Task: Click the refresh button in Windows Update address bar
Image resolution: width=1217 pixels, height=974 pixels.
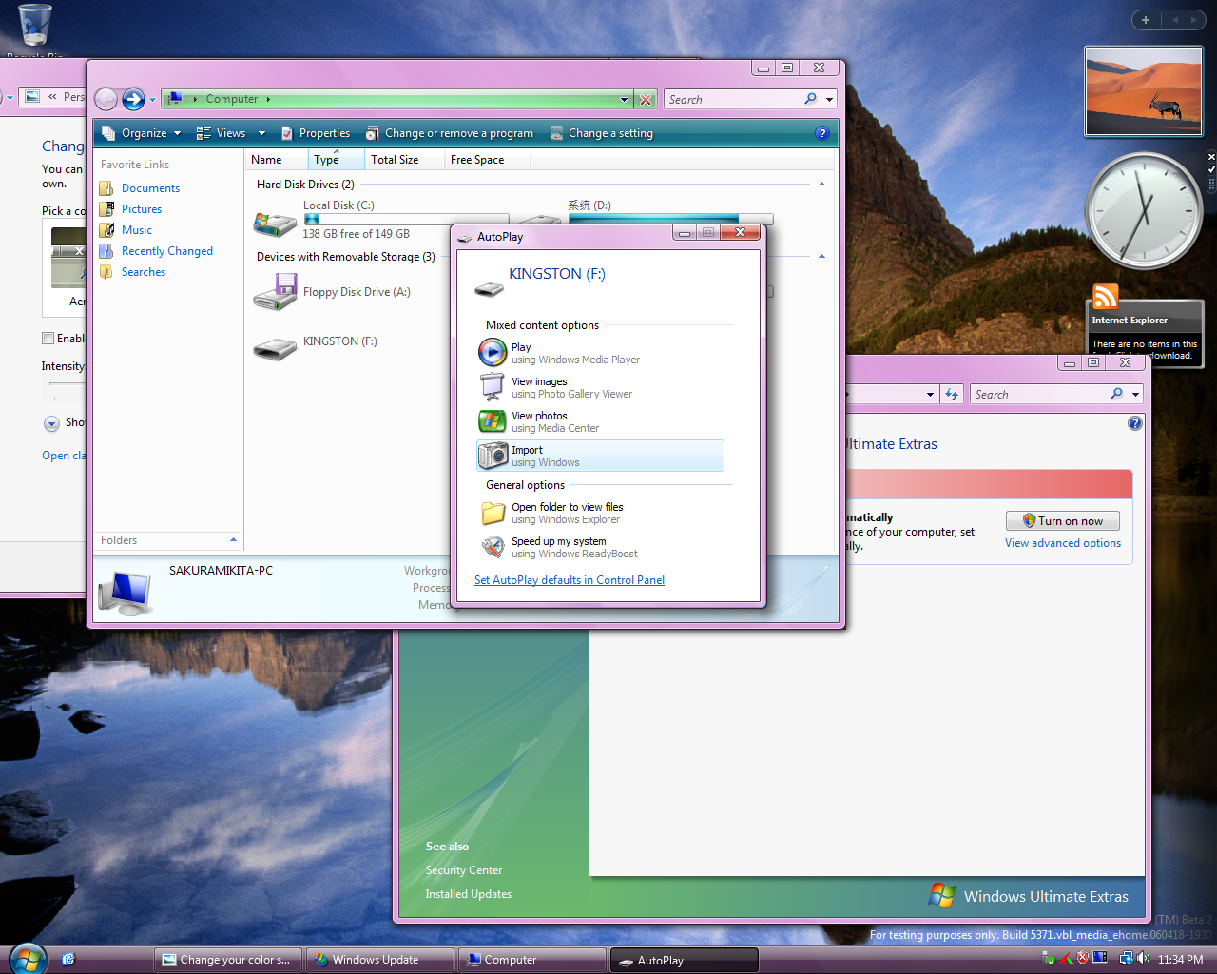Action: [x=952, y=394]
